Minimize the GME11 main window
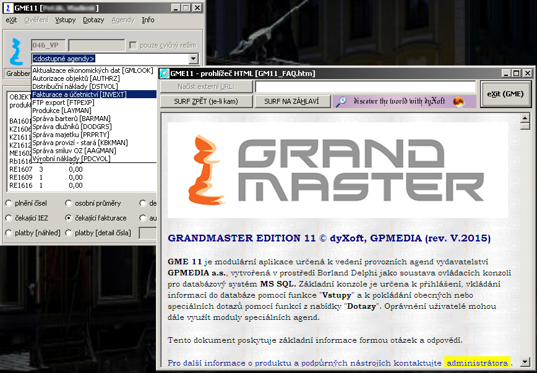This screenshot has width=537, height=373. click(x=176, y=7)
